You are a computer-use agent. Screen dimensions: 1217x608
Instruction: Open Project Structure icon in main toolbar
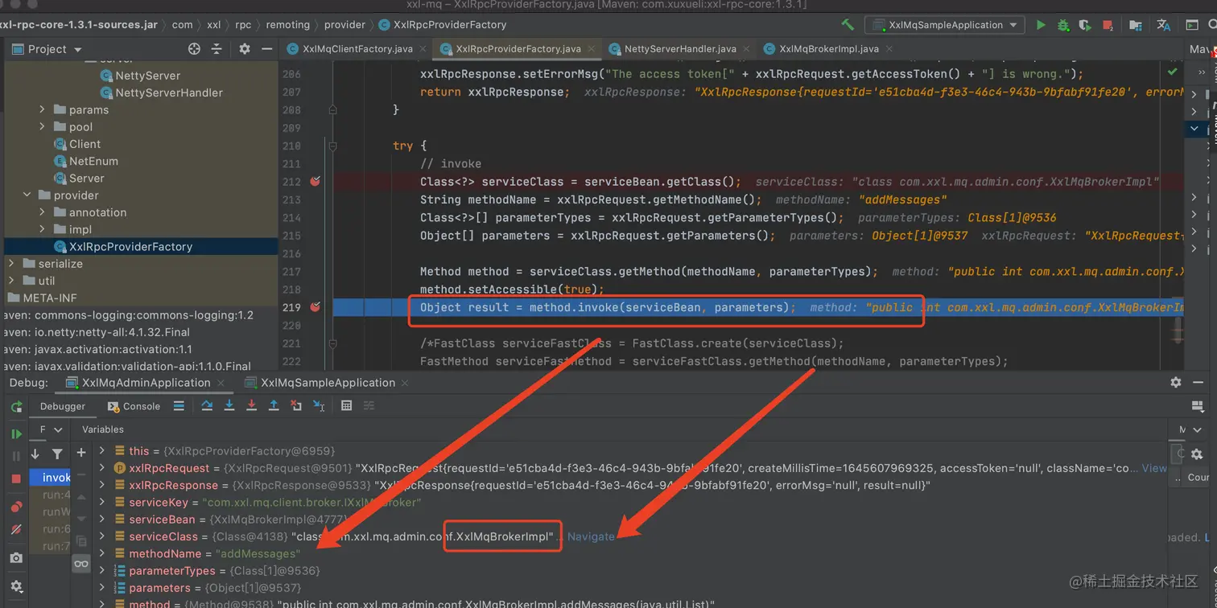[x=1136, y=25]
